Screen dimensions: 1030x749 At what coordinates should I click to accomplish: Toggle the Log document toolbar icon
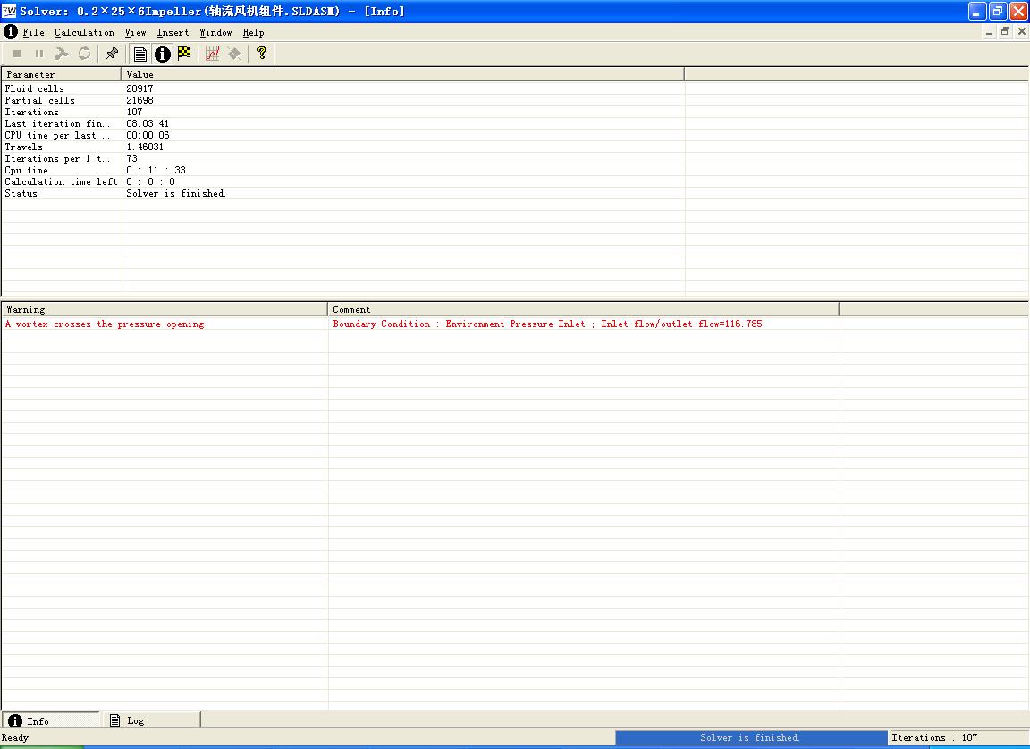coord(139,54)
